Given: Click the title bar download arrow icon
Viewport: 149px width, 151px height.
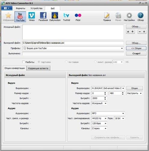Looking at the screenshot, I should 140,3.
